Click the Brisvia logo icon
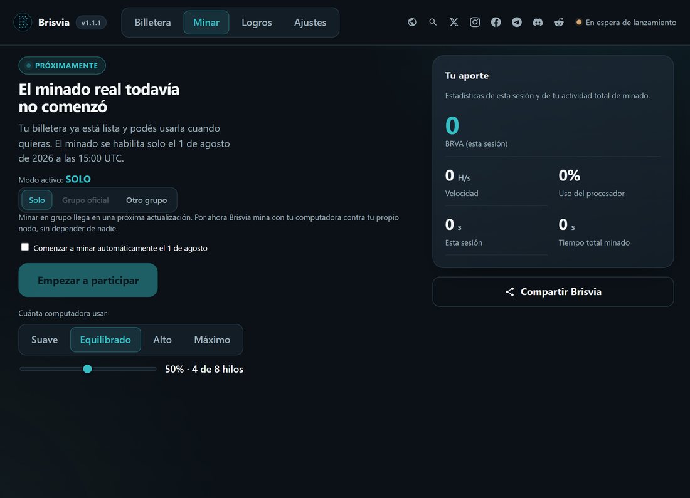Image resolution: width=690 pixels, height=498 pixels. pyautogui.click(x=23, y=22)
